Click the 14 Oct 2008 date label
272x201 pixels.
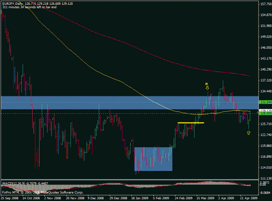tap(31, 198)
